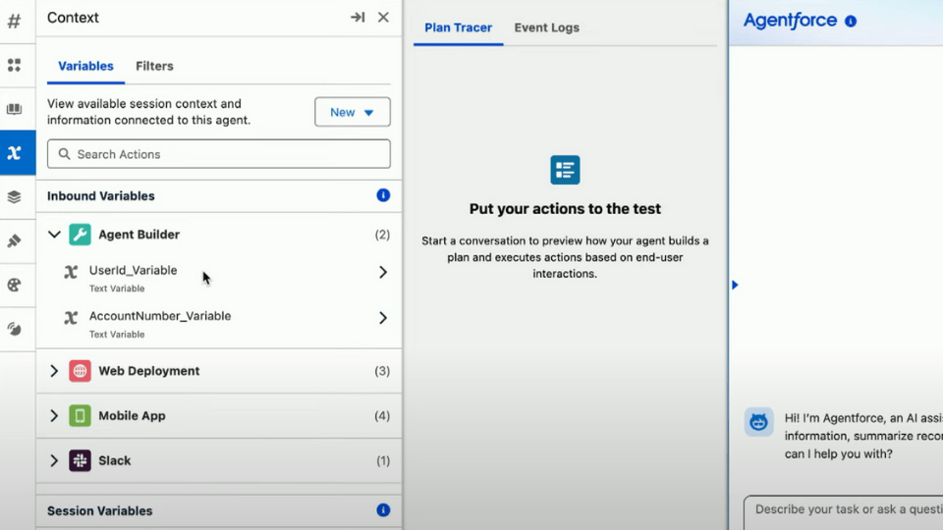Screen dimensions: 943x530
Task: Open the four-squares actions icon in sidebar
Action: 14,65
